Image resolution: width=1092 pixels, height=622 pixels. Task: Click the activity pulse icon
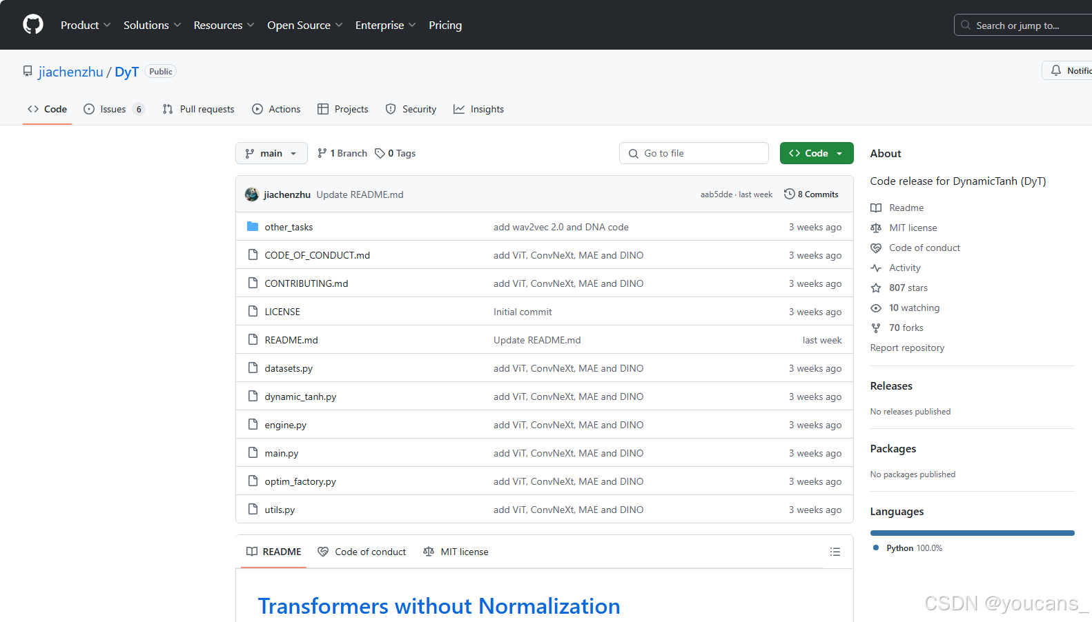876,268
